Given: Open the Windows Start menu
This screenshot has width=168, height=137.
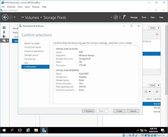Looking at the screenshot, I should [x=4, y=130].
